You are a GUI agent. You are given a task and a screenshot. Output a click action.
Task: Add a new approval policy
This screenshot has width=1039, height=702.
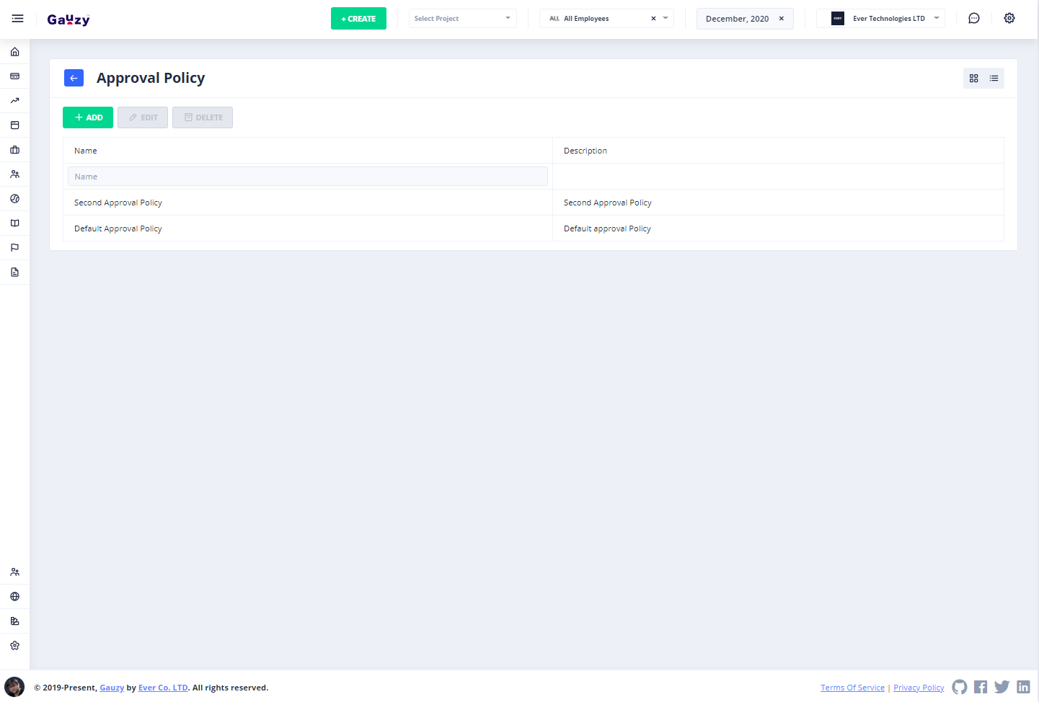[88, 117]
